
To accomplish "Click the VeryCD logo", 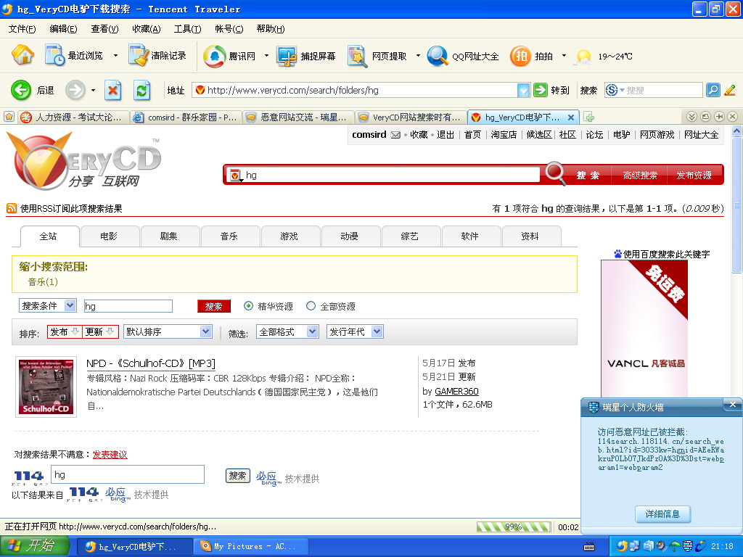I will 83,161.
